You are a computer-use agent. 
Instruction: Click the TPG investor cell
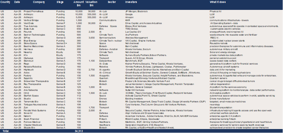tap(127, 107)
